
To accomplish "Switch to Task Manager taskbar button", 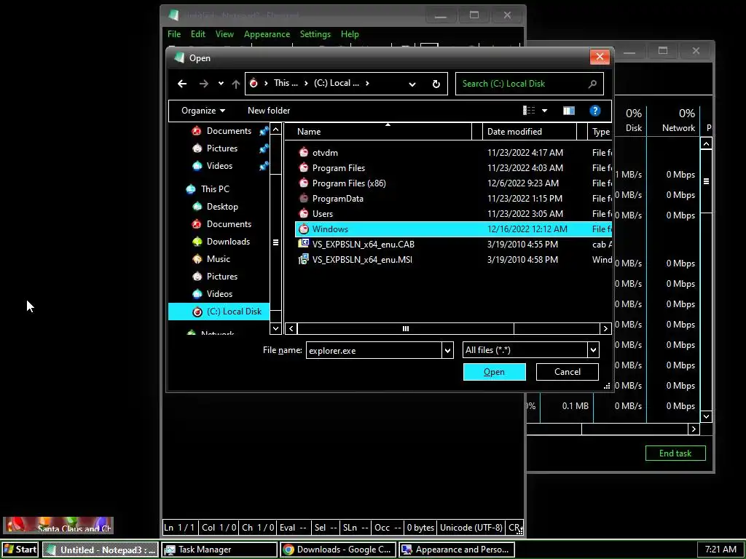I will [x=219, y=550].
